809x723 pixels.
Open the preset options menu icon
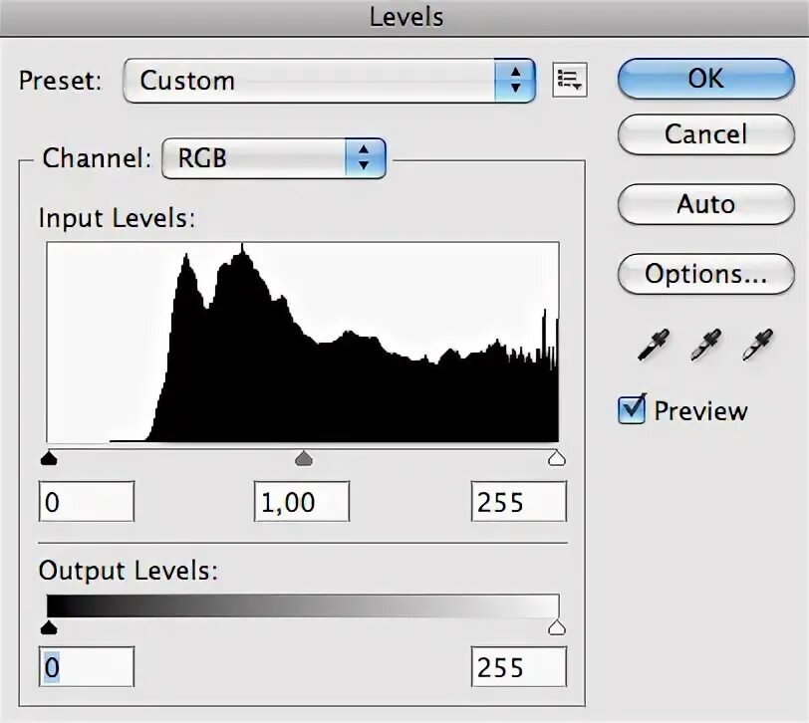(x=572, y=81)
